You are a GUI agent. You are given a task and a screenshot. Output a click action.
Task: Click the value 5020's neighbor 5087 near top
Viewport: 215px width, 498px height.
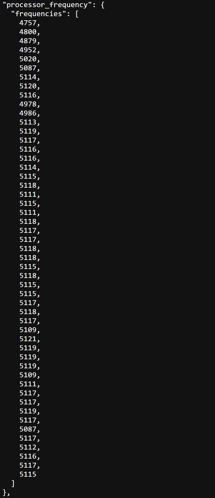(28, 68)
